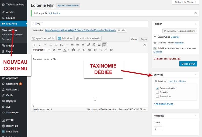
Task: Expand Options de l'écran panel
Action: tap(185, 2)
